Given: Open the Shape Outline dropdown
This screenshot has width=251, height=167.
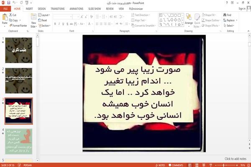Looking at the screenshot, I should tap(211, 20).
